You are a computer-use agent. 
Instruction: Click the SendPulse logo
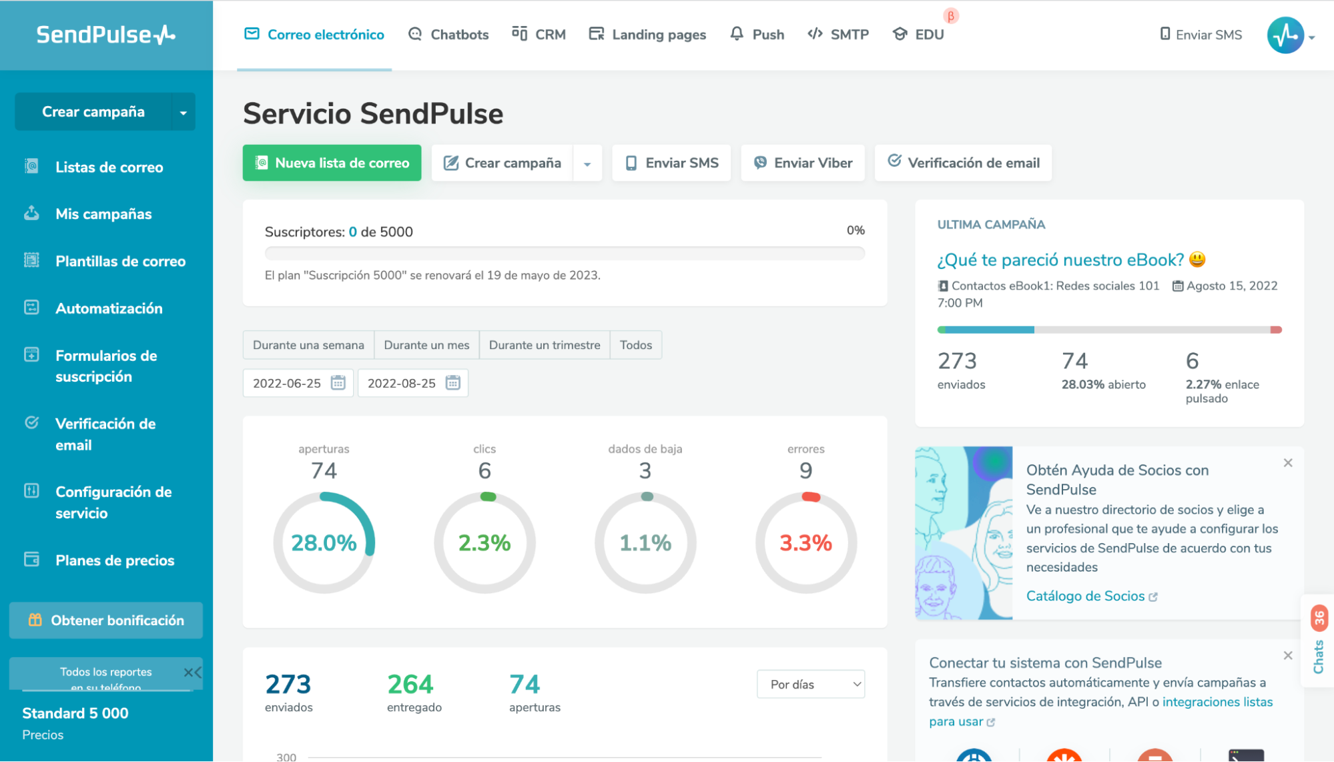(x=105, y=35)
